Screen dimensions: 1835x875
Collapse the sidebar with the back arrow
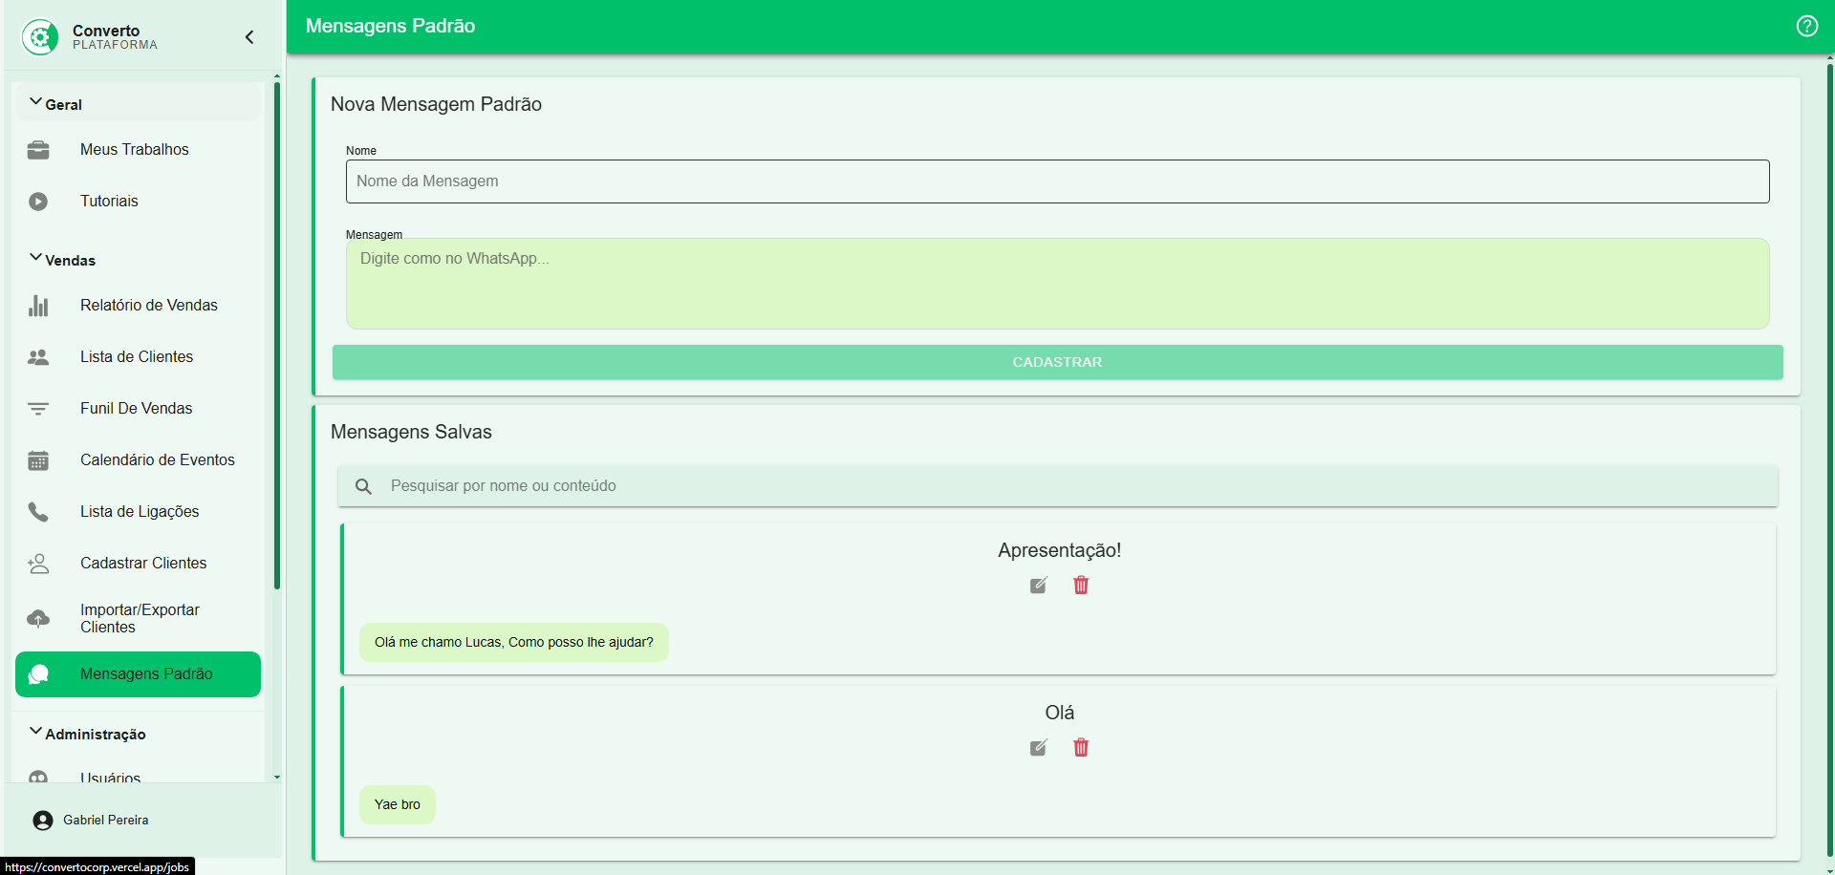[x=249, y=37]
